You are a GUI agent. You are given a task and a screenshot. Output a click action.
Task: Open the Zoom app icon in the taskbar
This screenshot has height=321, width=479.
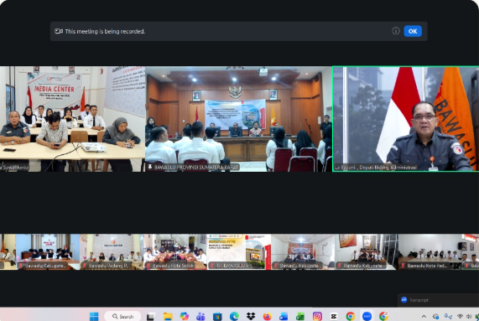tap(367, 317)
